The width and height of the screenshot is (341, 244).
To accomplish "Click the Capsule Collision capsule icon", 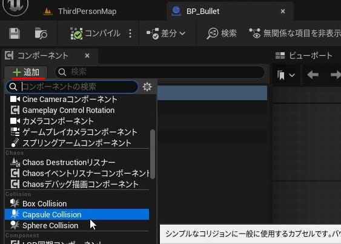I will coord(15,214).
